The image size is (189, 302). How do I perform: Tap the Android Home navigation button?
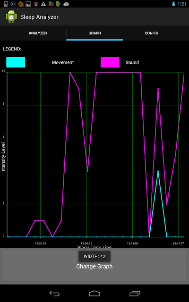94,294
